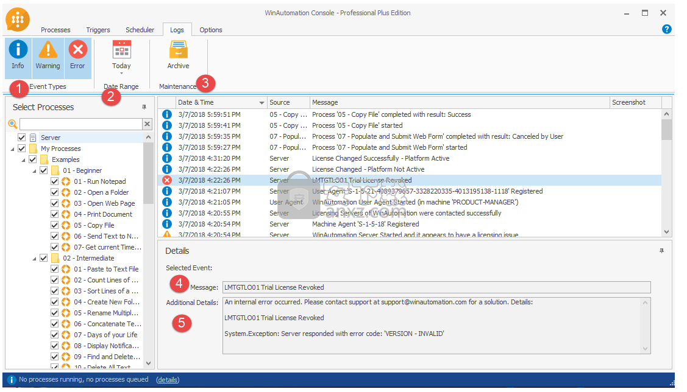Screen dimensions: 687x392
Task: Pin the Select Processes panel
Action: click(x=144, y=107)
